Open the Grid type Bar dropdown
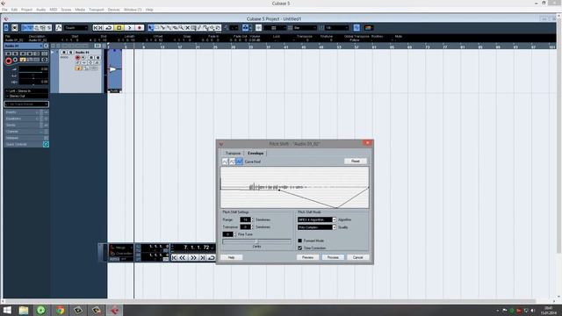 point(305,28)
